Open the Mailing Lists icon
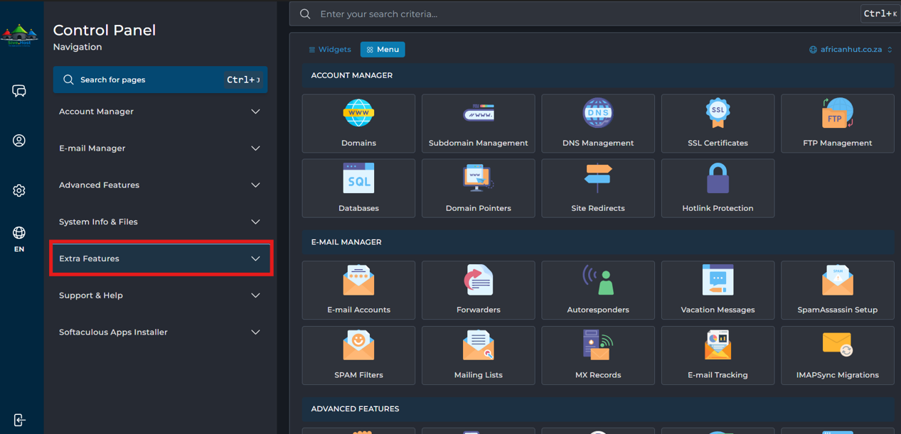Screen dimensions: 901x434 [479, 355]
